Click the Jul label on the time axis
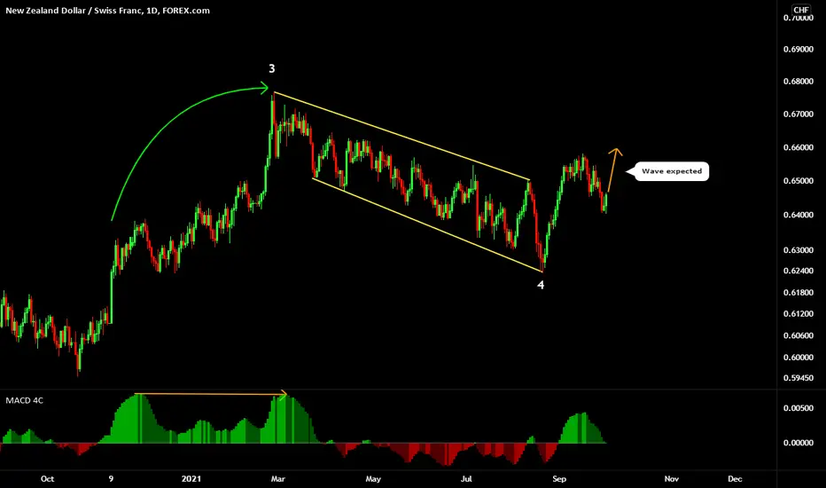Image resolution: width=826 pixels, height=488 pixels. coord(466,478)
